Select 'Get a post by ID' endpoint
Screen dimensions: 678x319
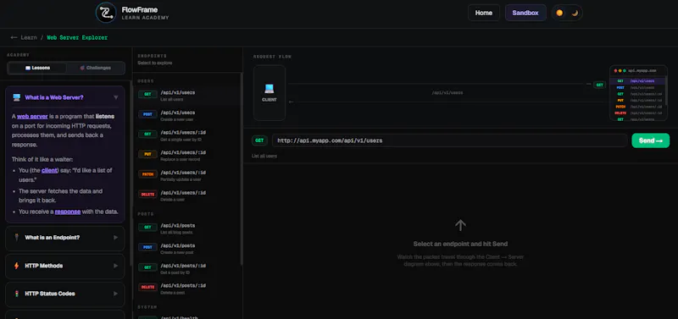(x=187, y=268)
